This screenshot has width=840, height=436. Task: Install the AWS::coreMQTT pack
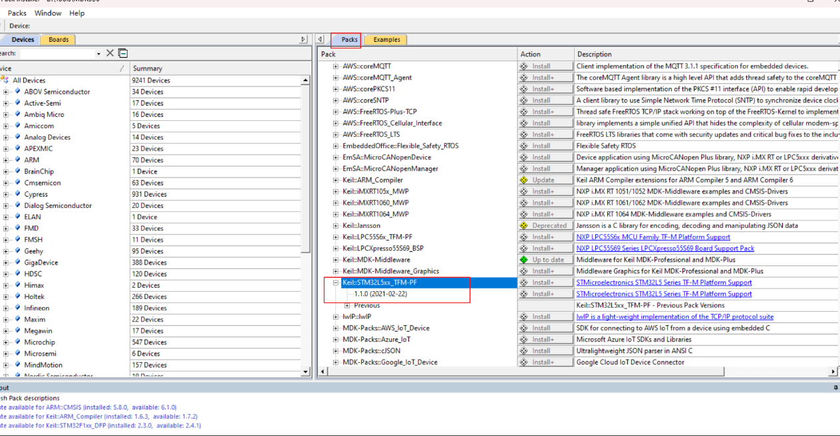click(545, 66)
